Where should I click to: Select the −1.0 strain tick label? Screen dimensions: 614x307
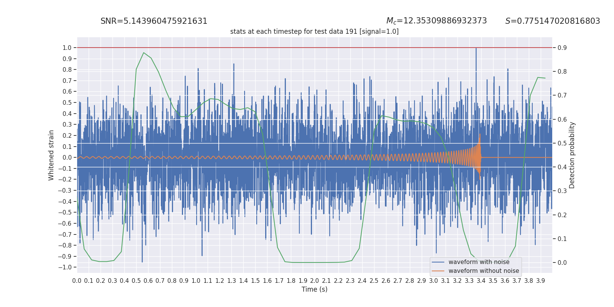64,267
